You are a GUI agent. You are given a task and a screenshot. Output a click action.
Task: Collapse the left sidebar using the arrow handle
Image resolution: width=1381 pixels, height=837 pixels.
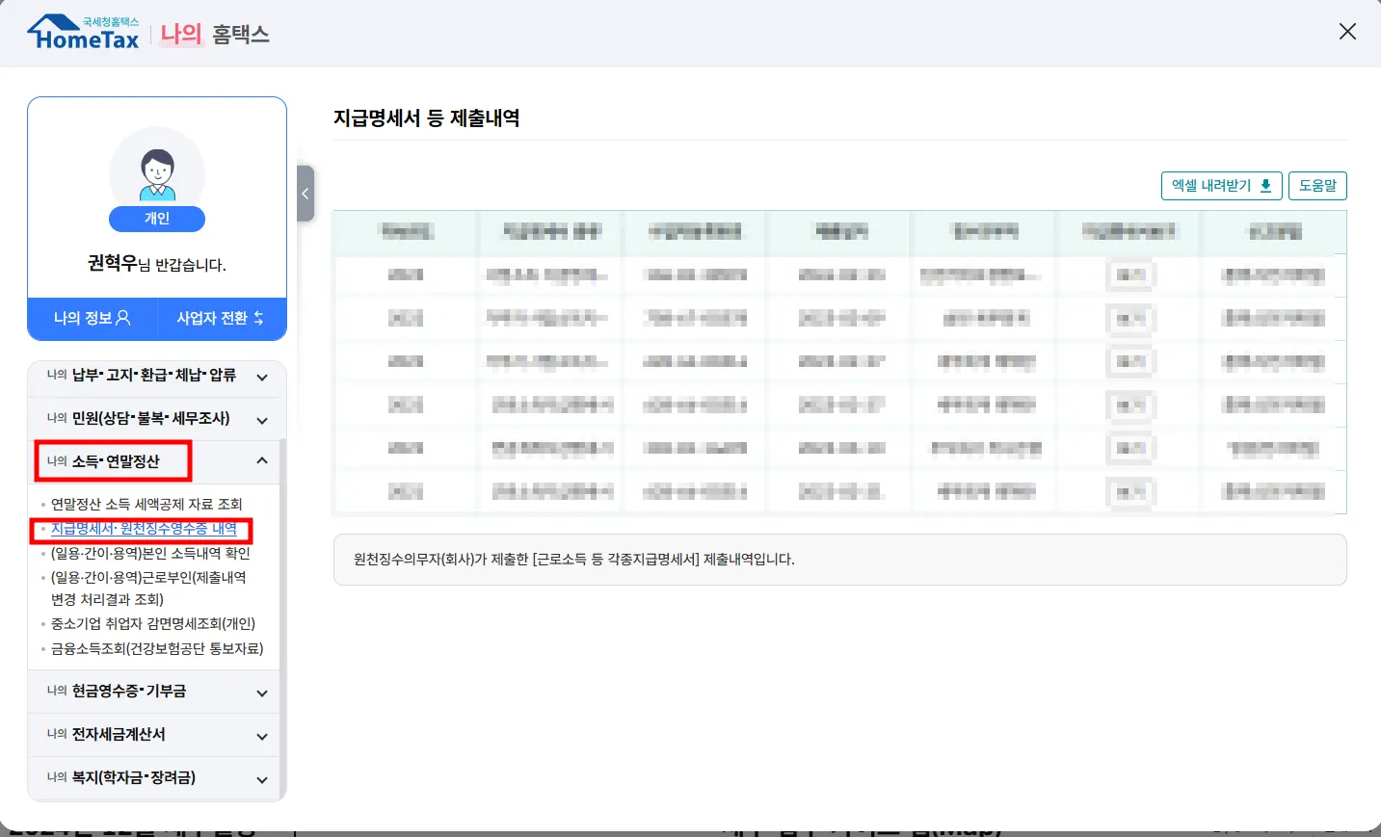click(x=305, y=194)
